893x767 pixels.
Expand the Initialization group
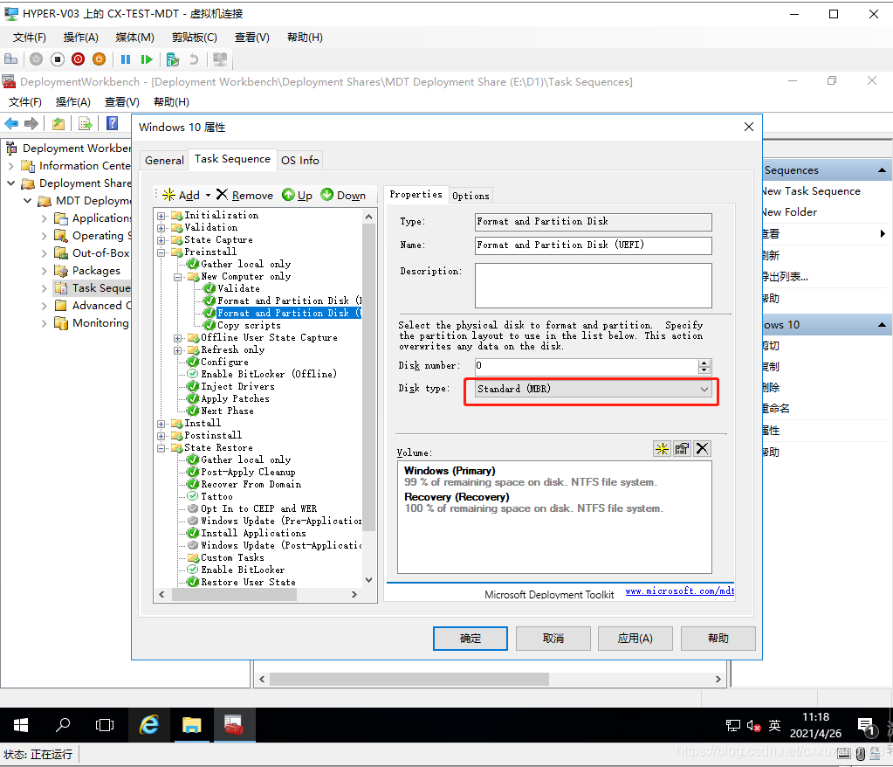[161, 216]
